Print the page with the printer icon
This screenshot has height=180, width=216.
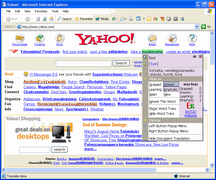(x=131, y=19)
